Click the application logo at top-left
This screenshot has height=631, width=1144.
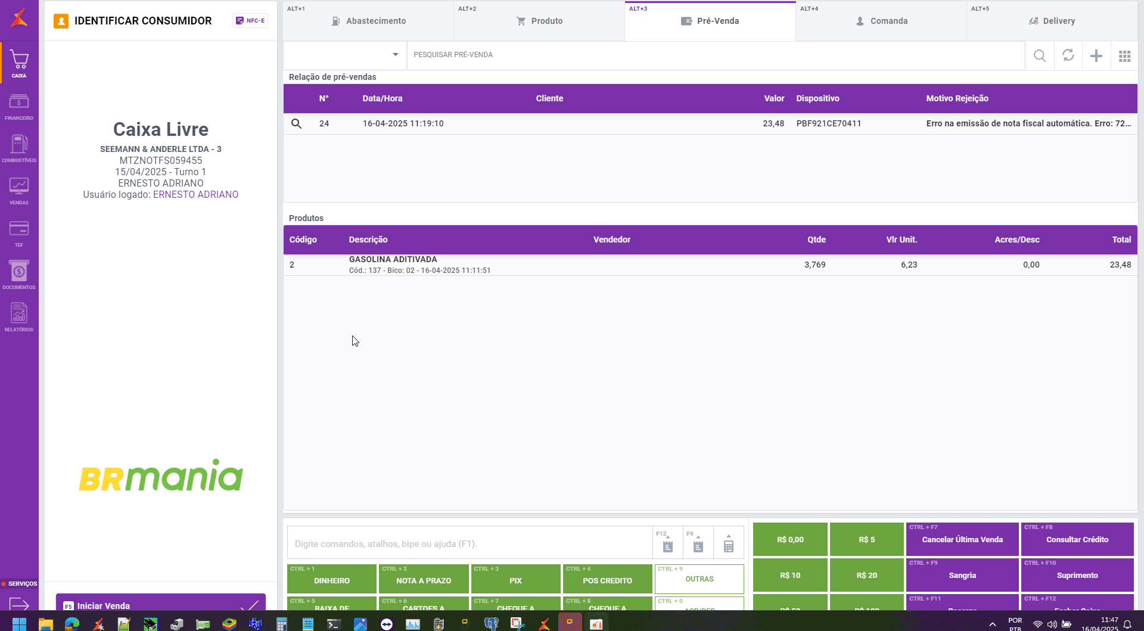pos(19,18)
